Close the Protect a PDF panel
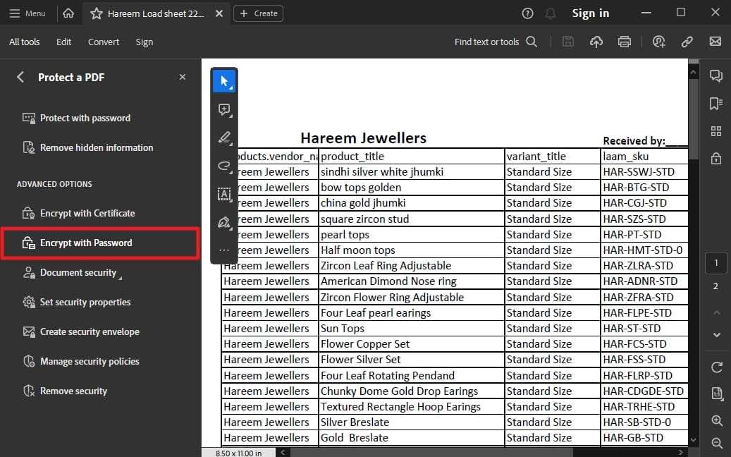The height and width of the screenshot is (457, 731). pos(183,77)
